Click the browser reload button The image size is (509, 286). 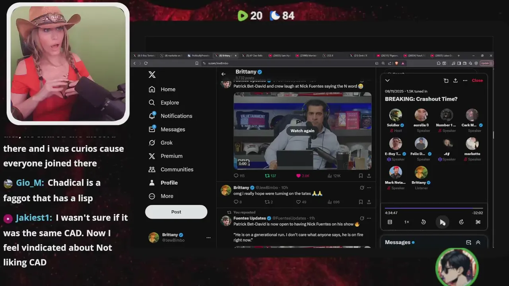(146, 63)
